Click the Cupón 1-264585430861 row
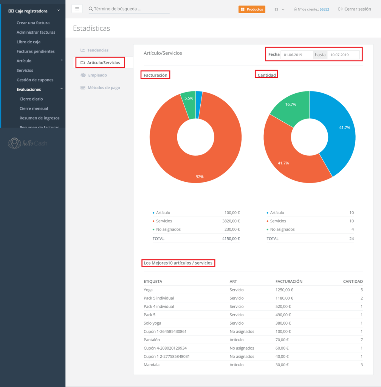Viewport: 381px width, 387px height. pyautogui.click(x=253, y=331)
